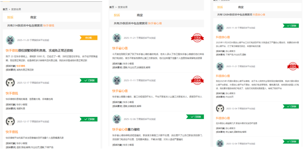Open the complaint titled 快手借钱债权频繁转移利息高
The height and width of the screenshot is (151, 303).
39,50
